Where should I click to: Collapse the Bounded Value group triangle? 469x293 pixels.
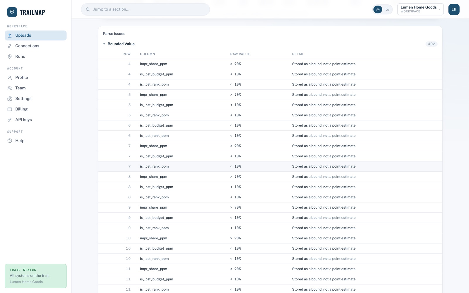coord(104,44)
